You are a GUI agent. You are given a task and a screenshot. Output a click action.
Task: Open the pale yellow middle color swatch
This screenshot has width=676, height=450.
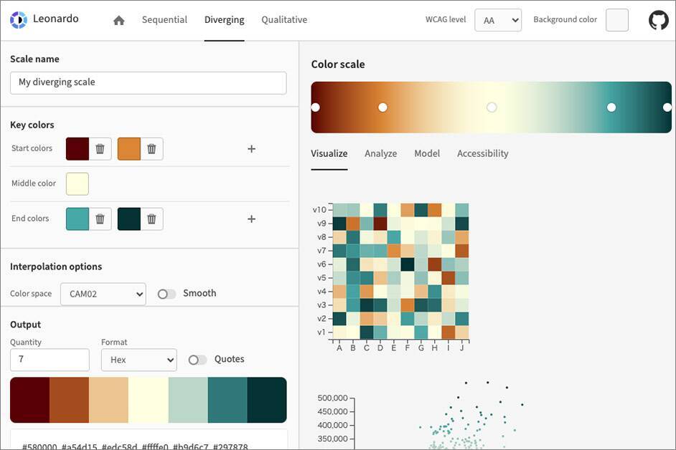(78, 184)
